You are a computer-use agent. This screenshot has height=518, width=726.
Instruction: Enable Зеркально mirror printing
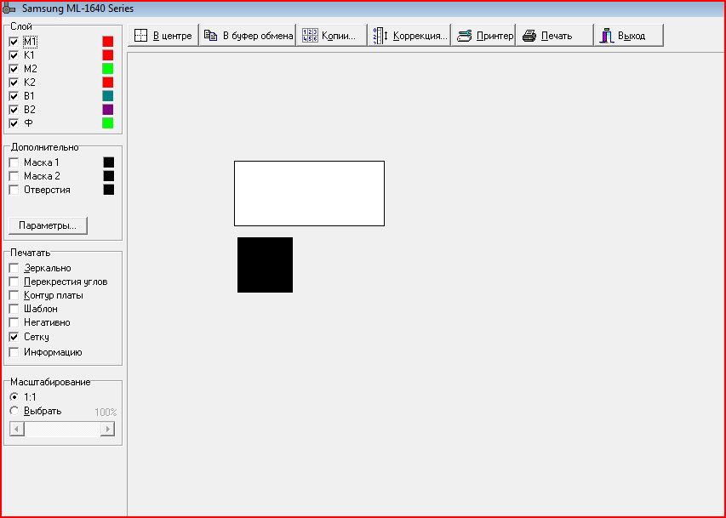(x=14, y=268)
